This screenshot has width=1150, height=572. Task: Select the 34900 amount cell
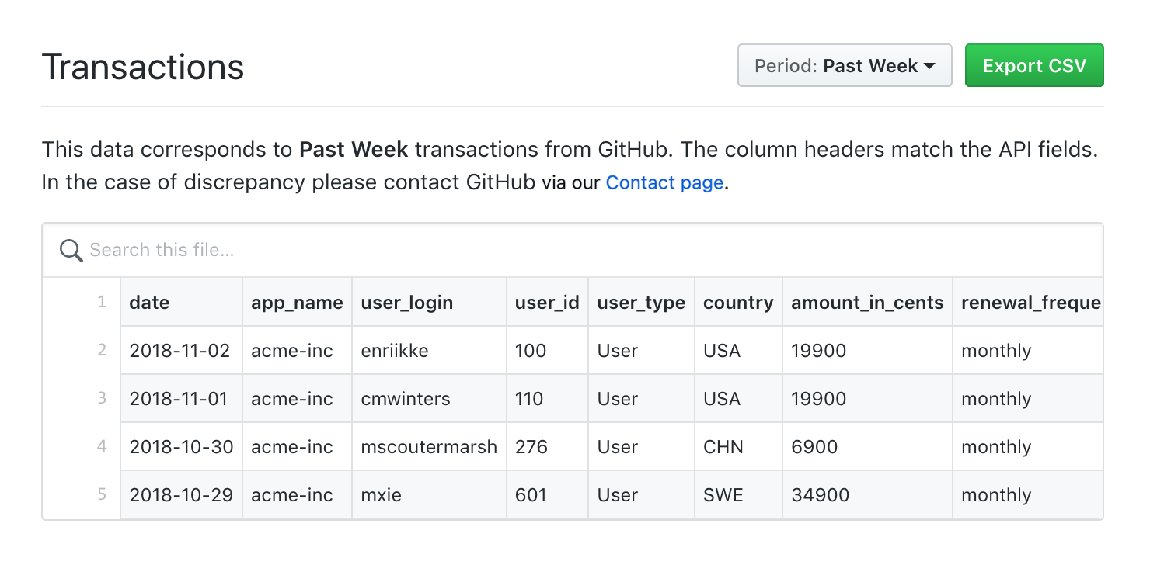pos(820,494)
